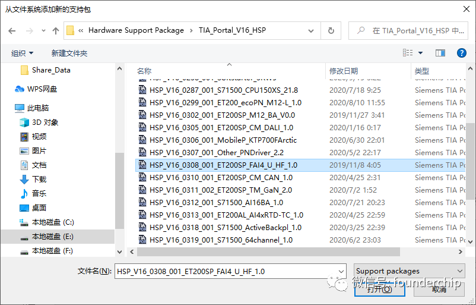Image resolution: width=476 pixels, height=305 pixels.
Task: Click sidebar scroll up arrow
Action: (x=120, y=68)
